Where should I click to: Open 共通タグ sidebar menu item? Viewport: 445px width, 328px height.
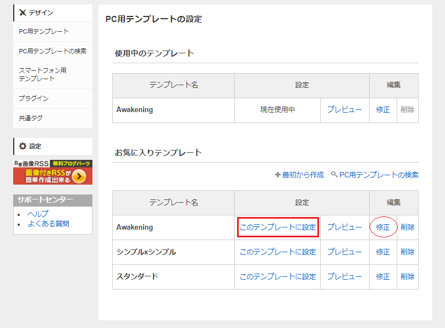click(31, 118)
